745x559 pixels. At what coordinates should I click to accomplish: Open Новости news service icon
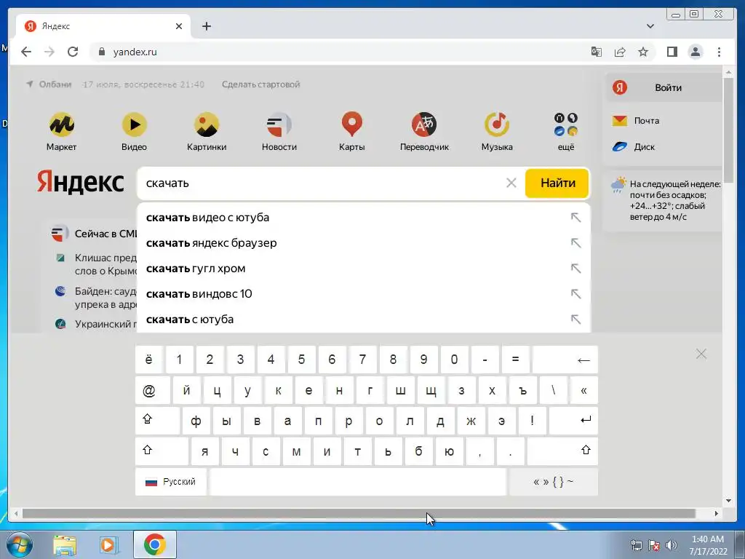click(279, 124)
